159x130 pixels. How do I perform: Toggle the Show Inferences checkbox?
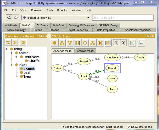coord(129,127)
